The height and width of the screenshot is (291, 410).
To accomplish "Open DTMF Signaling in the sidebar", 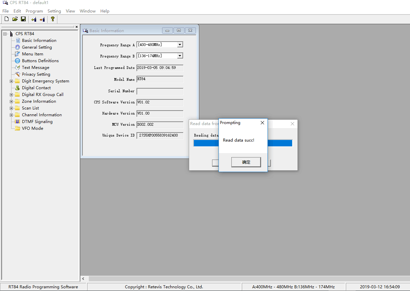I will tap(37, 122).
